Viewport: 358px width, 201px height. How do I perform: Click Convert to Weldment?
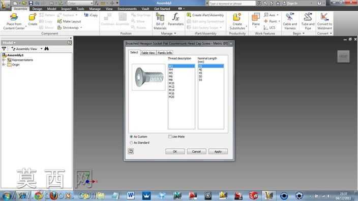pyautogui.click(x=324, y=21)
